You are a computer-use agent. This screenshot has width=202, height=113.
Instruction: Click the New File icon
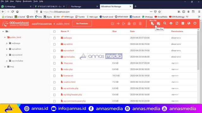coord(152,24)
